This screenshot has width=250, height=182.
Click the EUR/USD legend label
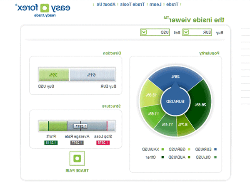203,149
